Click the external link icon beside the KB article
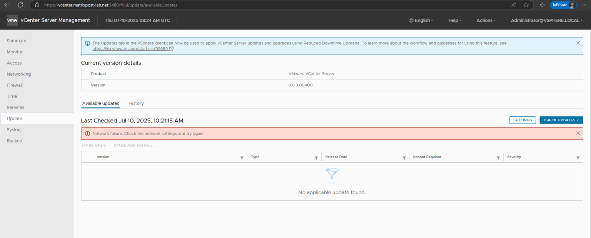The image size is (591, 238). pyautogui.click(x=172, y=48)
